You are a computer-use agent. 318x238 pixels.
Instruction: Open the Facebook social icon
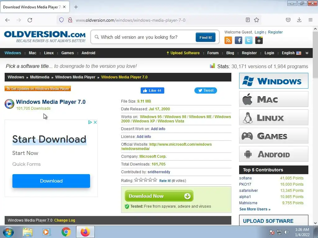[x=238, y=40]
